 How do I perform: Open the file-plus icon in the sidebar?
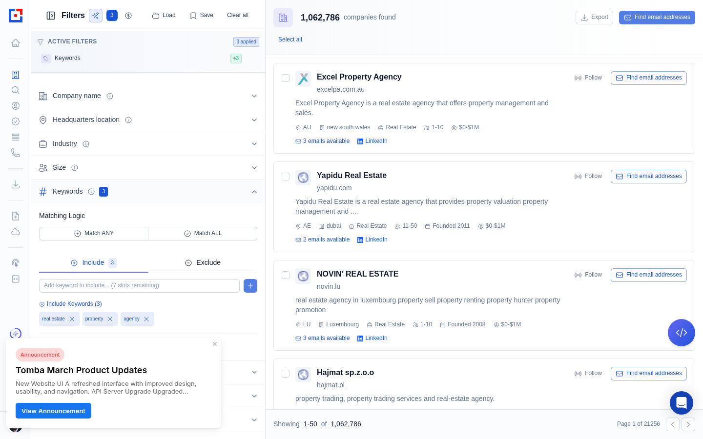16,216
